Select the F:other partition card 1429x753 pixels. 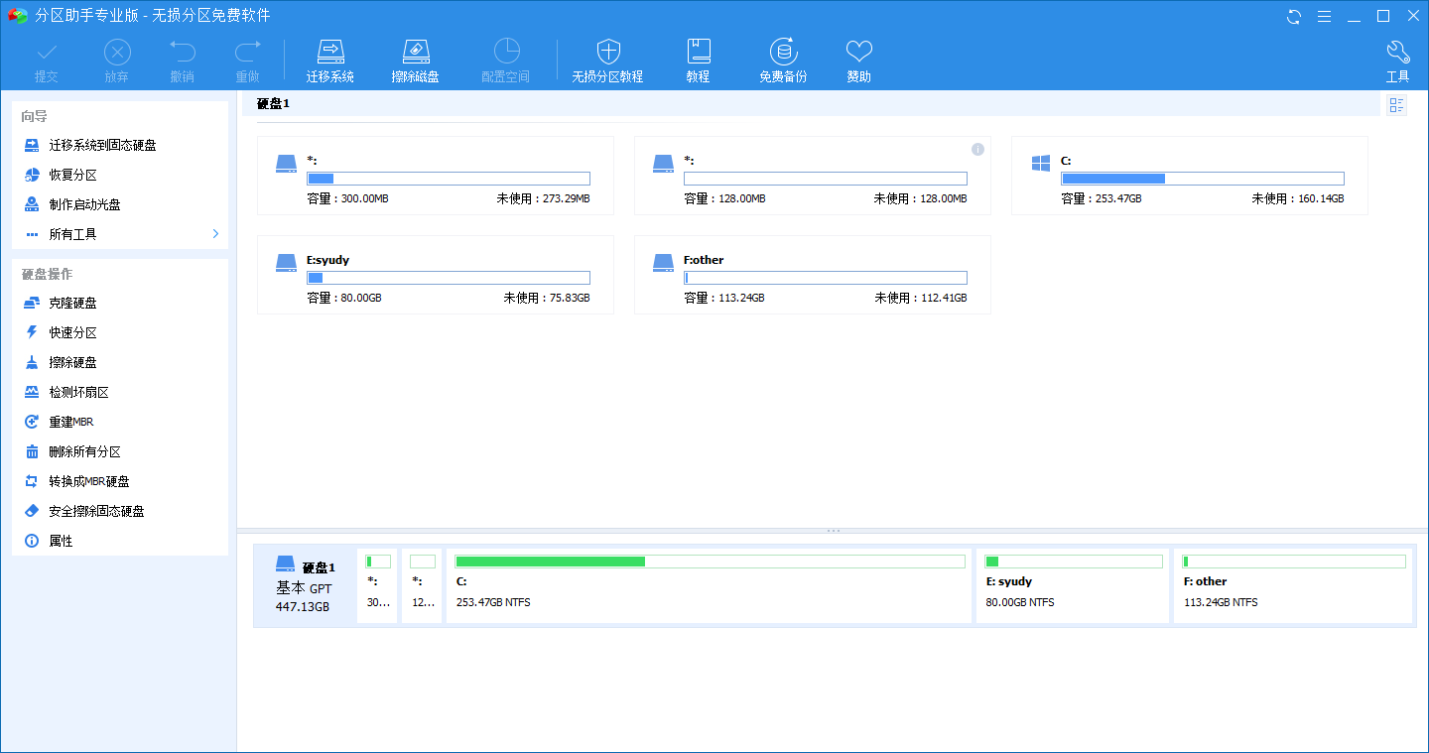(813, 275)
